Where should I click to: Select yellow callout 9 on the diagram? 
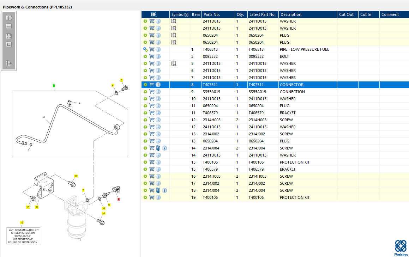click(109, 205)
